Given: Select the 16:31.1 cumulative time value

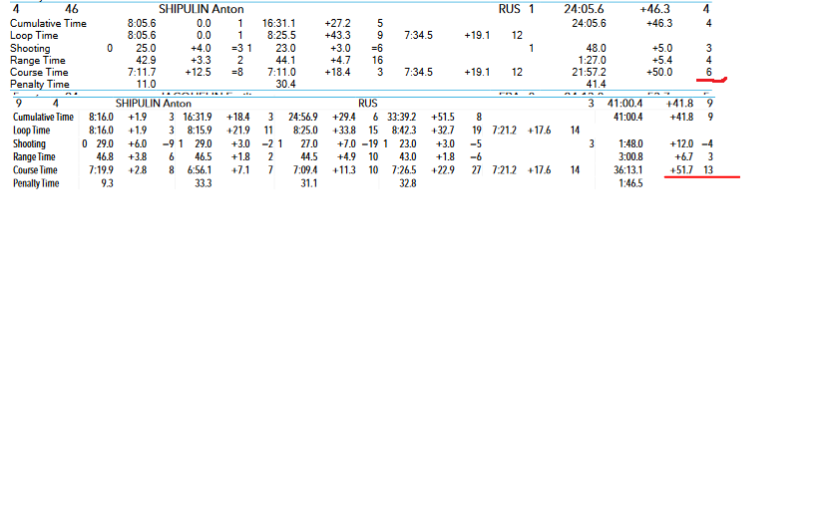Looking at the screenshot, I should point(278,22).
